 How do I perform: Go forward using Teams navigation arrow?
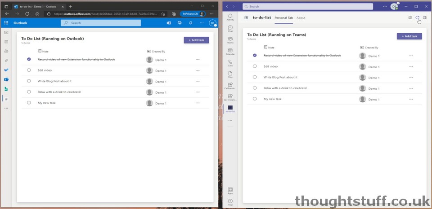click(x=234, y=6)
